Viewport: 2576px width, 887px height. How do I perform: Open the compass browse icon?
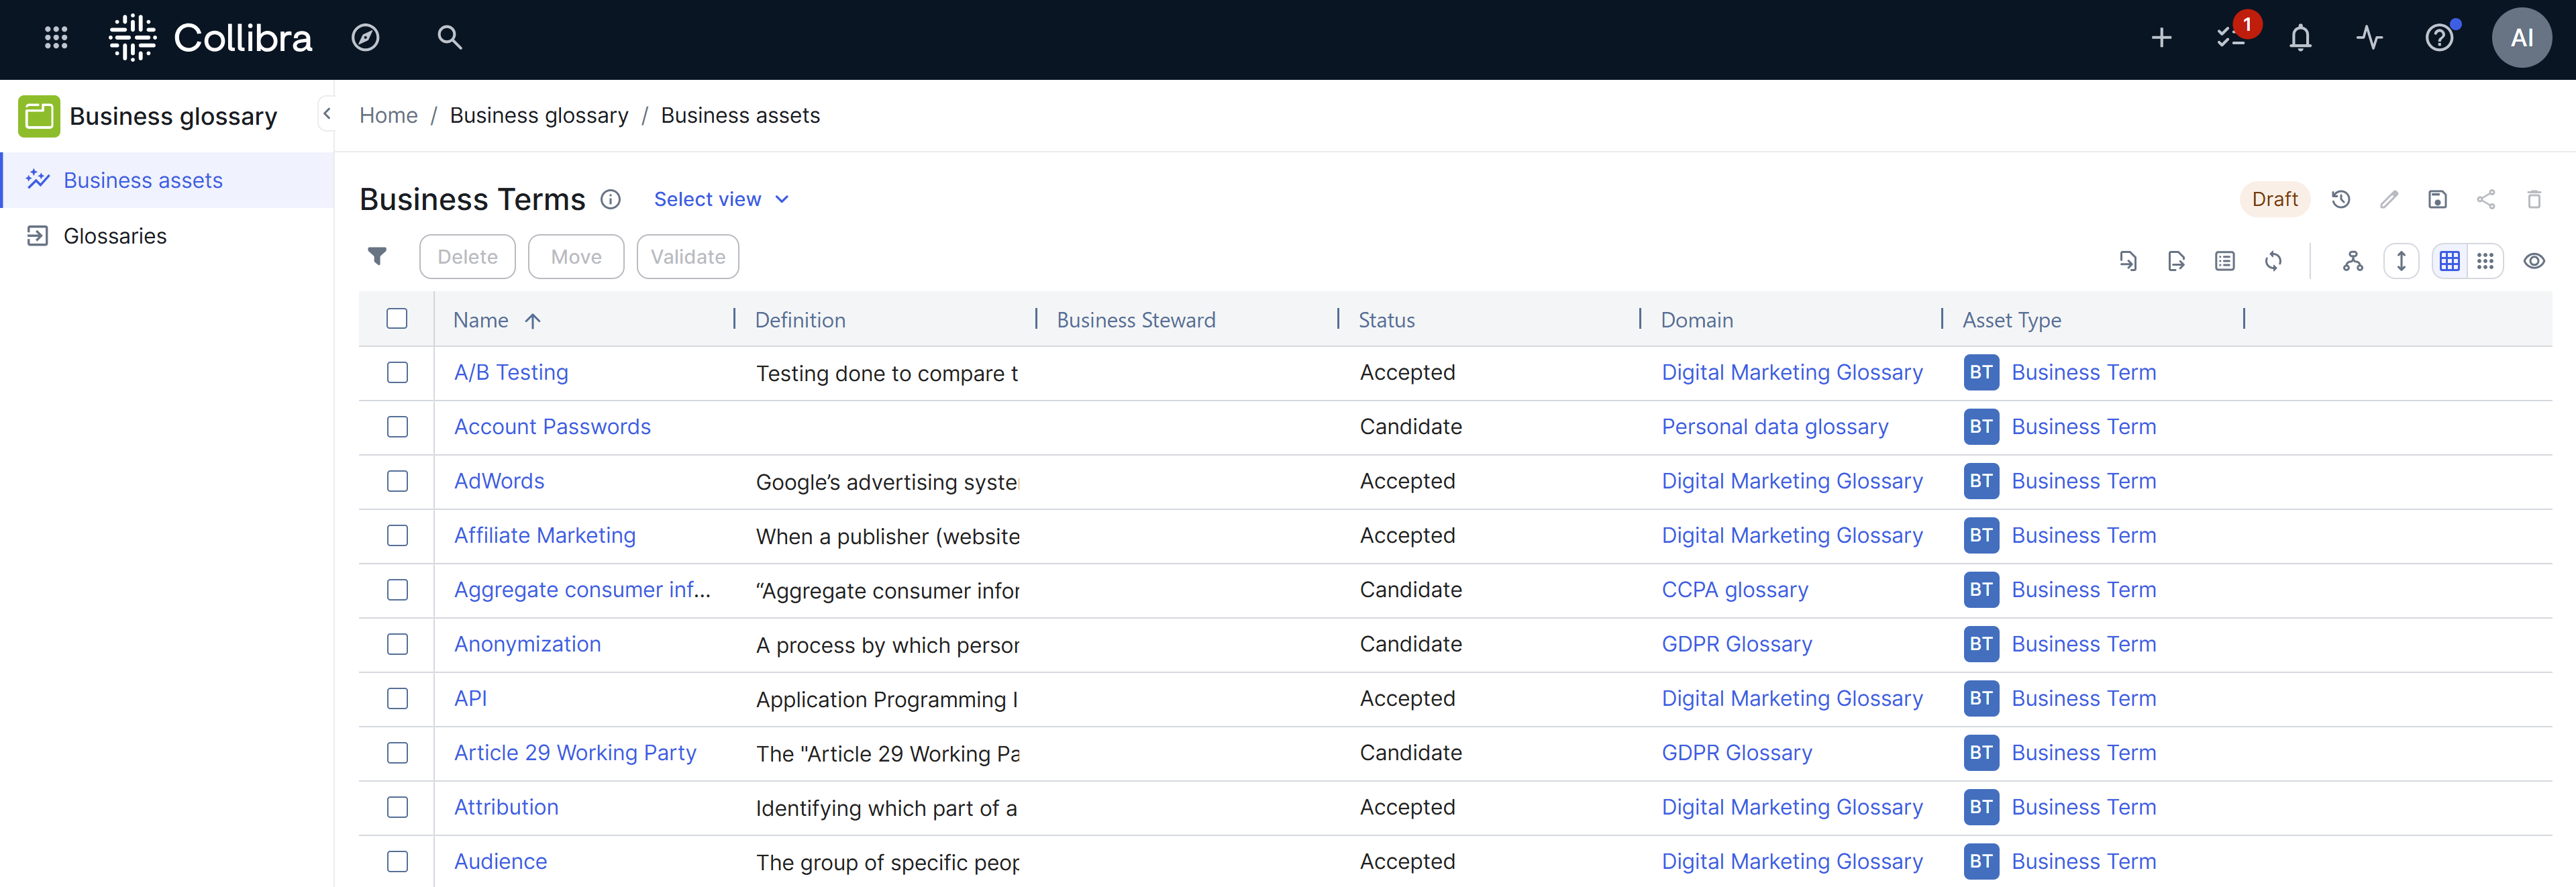(365, 38)
